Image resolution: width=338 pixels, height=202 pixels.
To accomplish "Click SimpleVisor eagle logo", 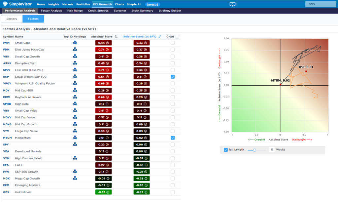I will click(x=5, y=4).
